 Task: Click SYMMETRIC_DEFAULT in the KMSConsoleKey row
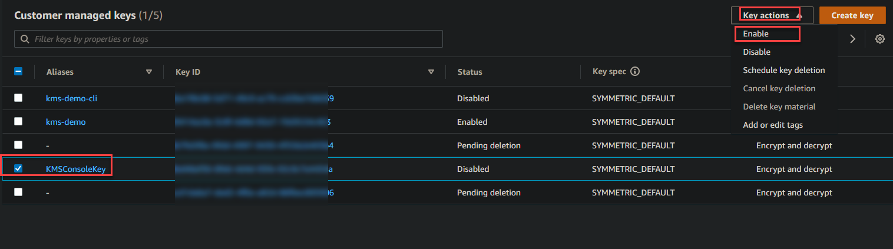click(633, 169)
